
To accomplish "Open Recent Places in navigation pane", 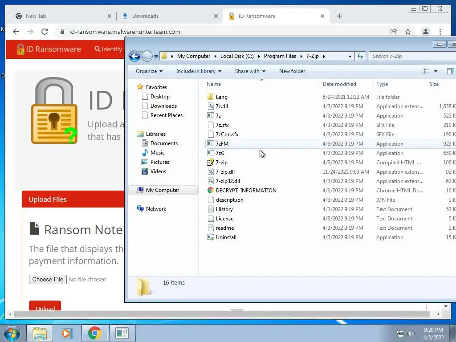I will (x=167, y=115).
